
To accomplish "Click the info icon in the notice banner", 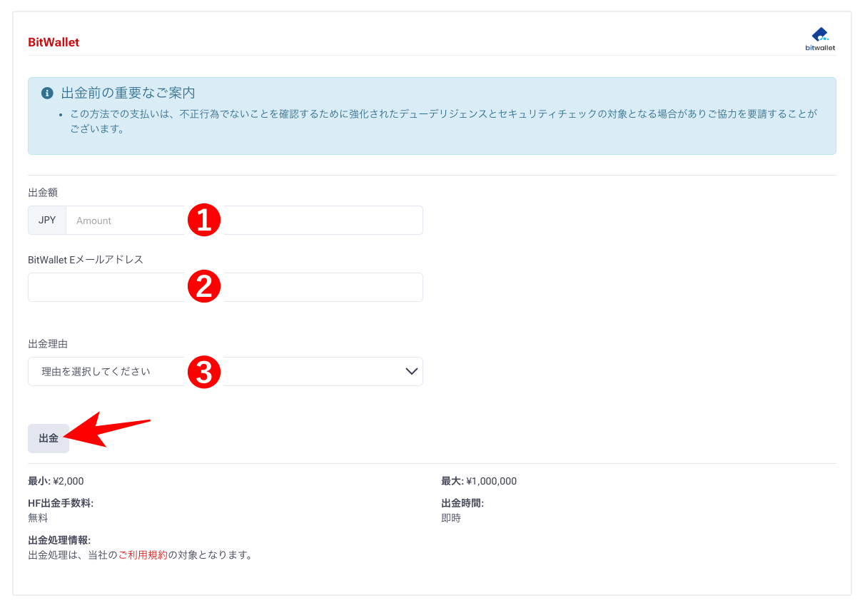I will coord(47,92).
